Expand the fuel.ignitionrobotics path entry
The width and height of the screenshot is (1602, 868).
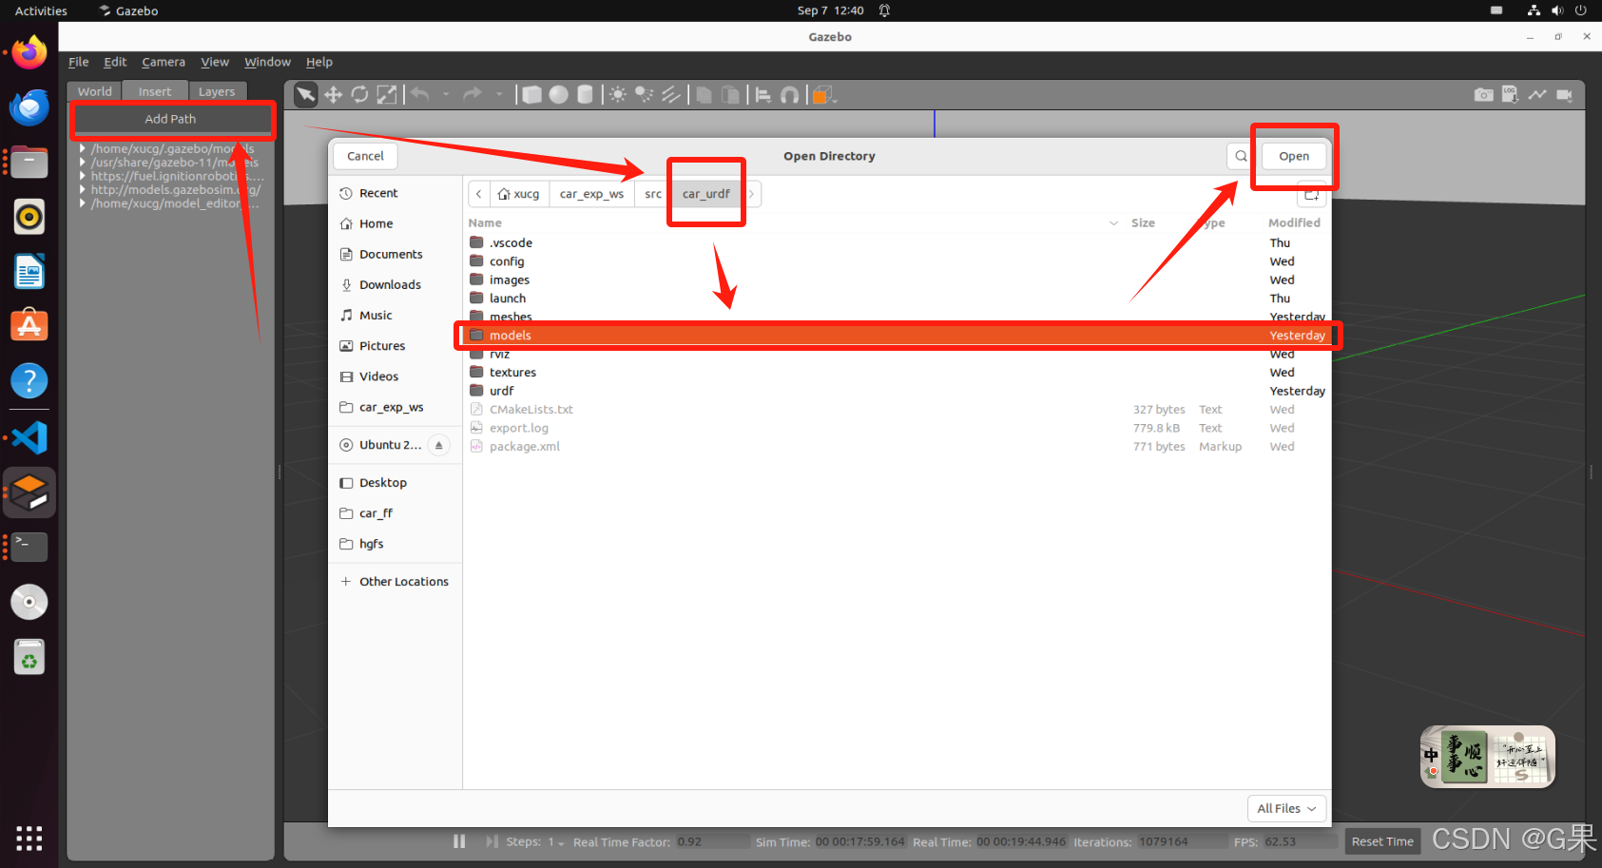point(83,176)
